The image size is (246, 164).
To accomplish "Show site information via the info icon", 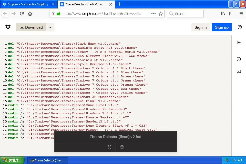I will click(54, 14).
